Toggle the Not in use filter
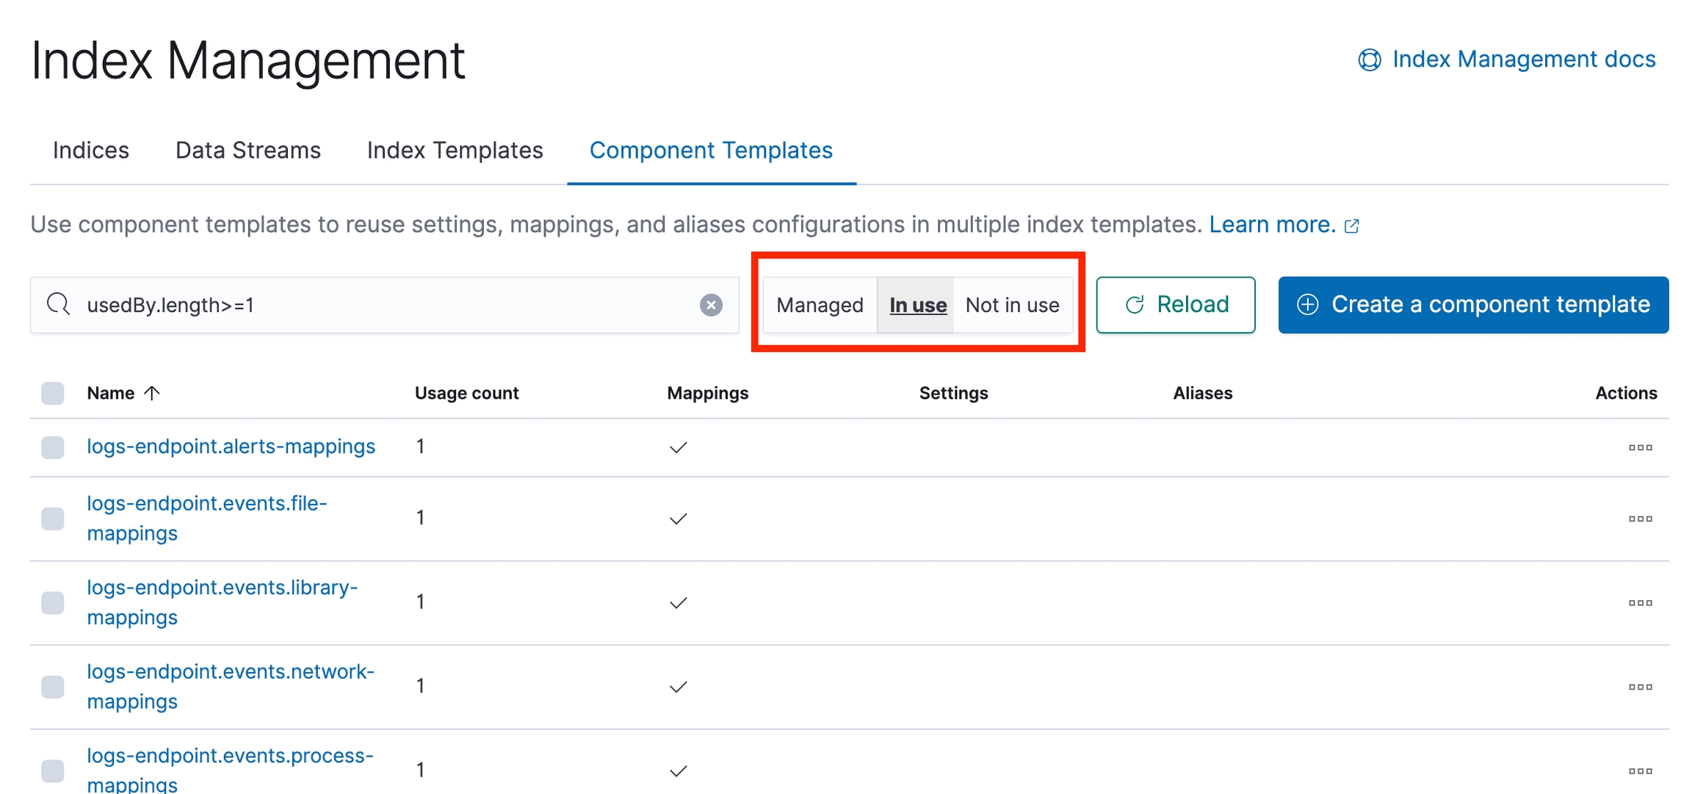1692x794 pixels. pos(1012,305)
